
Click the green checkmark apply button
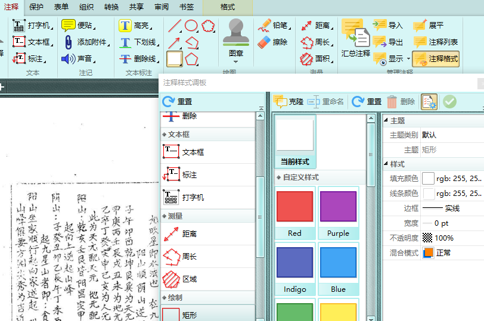450,102
